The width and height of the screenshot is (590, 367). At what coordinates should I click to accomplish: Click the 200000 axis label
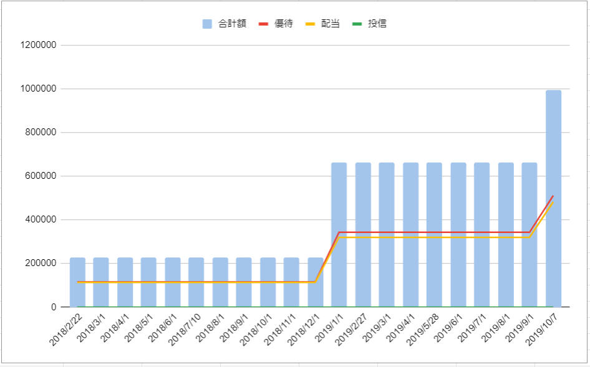pos(41,263)
